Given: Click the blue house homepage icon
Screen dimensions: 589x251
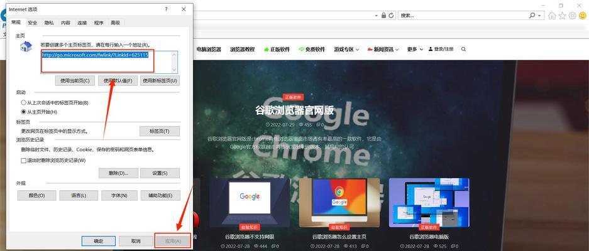Looking at the screenshot, I should pos(26,47).
